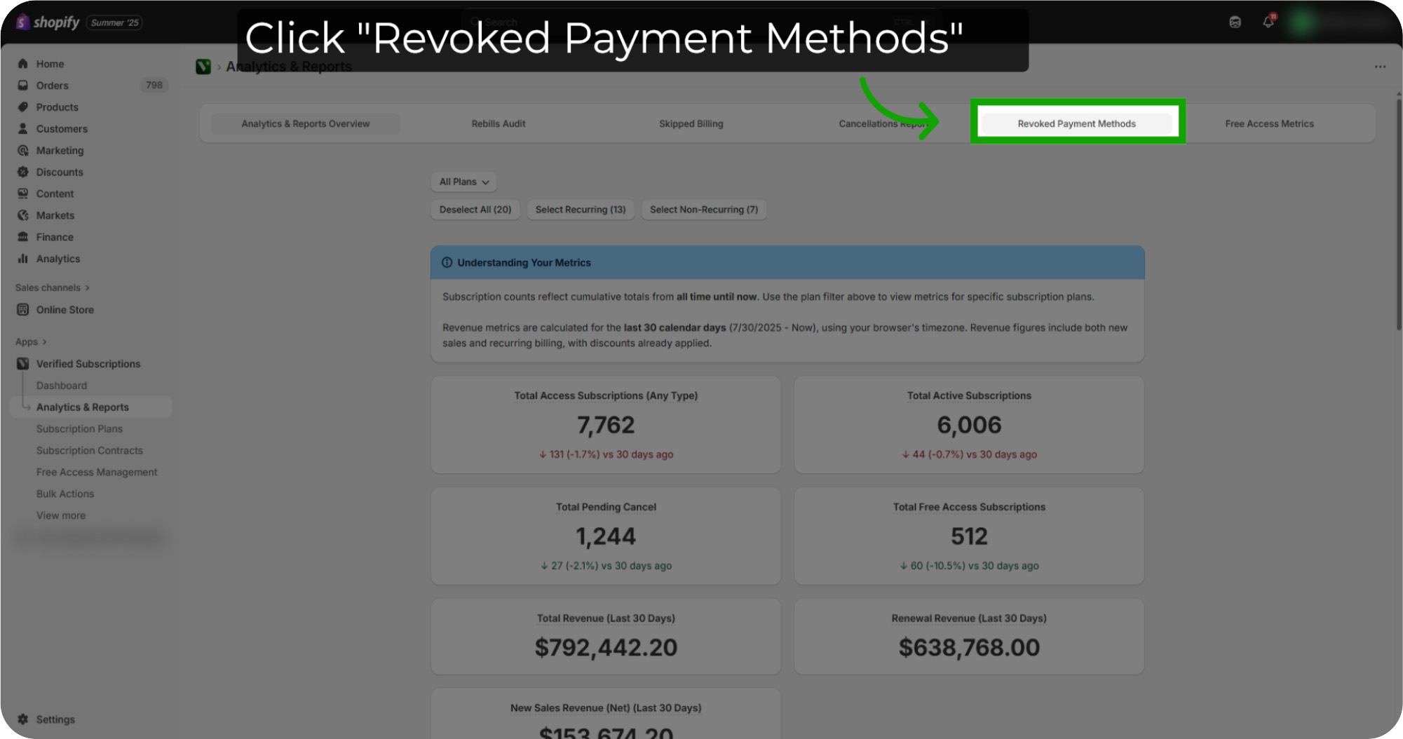This screenshot has width=1403, height=739.
Task: Open the Dashboard sidebar link
Action: click(62, 386)
